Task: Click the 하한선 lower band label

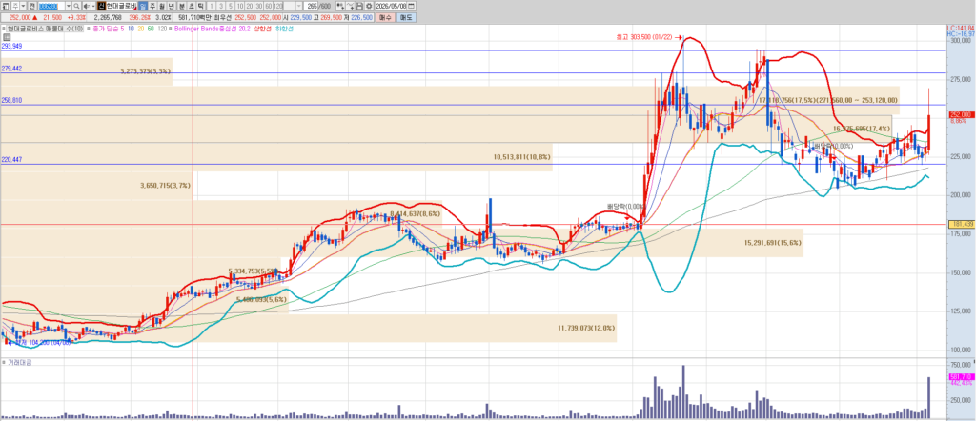Action: click(284, 29)
